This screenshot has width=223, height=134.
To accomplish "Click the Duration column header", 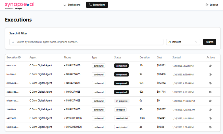I will tap(144, 57).
